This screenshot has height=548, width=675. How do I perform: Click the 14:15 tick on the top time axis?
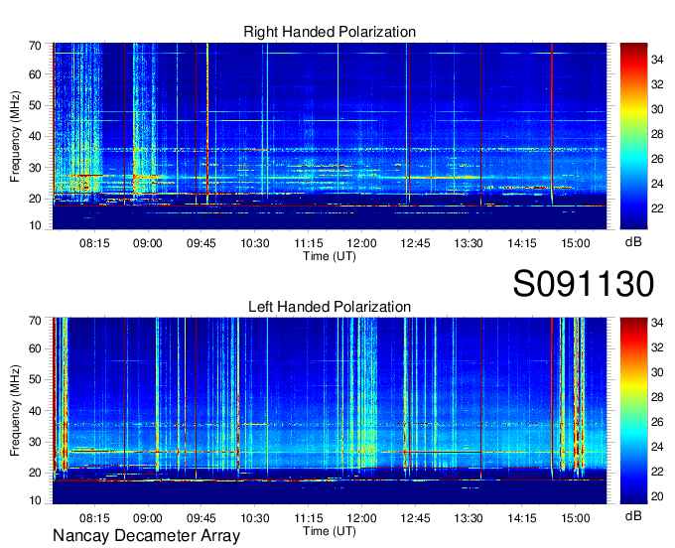(522, 243)
